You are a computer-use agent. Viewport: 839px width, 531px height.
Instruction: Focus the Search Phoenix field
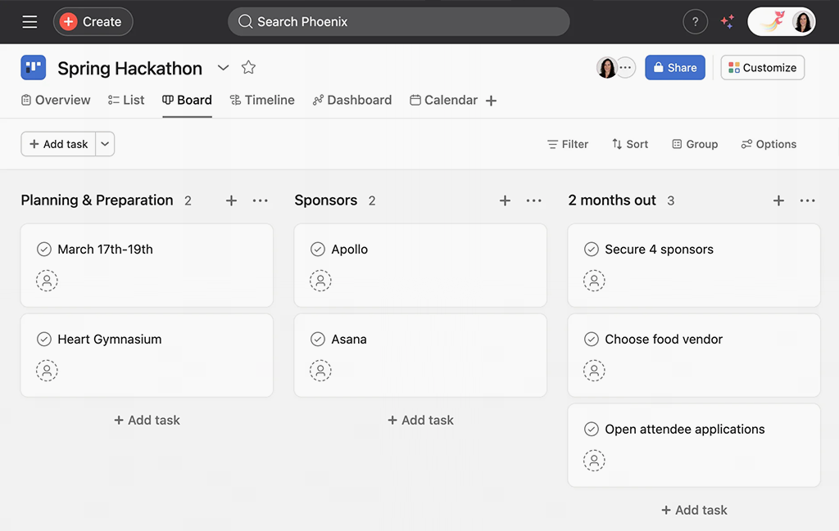(x=399, y=22)
